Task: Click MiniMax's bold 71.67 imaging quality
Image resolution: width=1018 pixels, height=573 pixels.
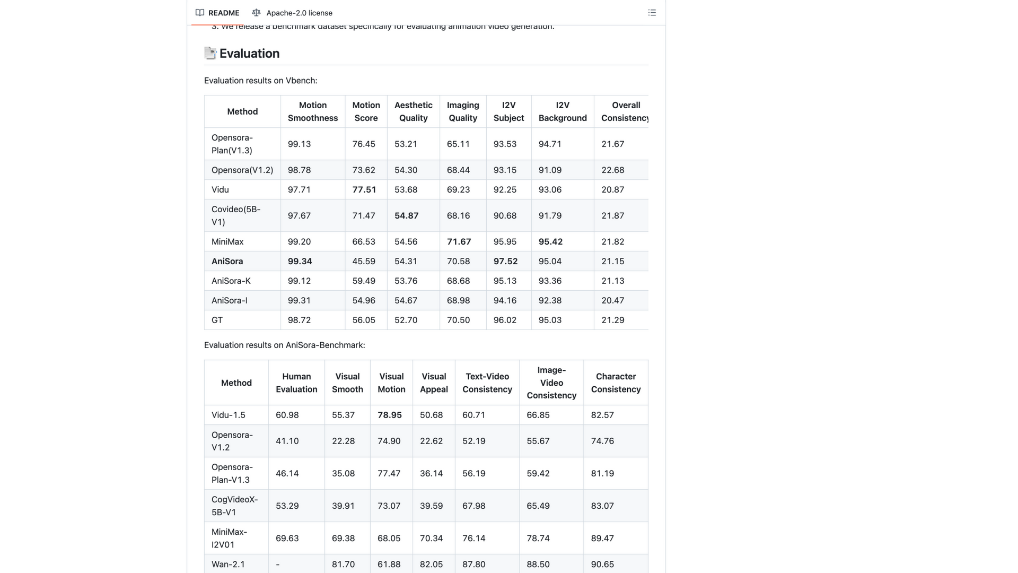Action: tap(459, 242)
